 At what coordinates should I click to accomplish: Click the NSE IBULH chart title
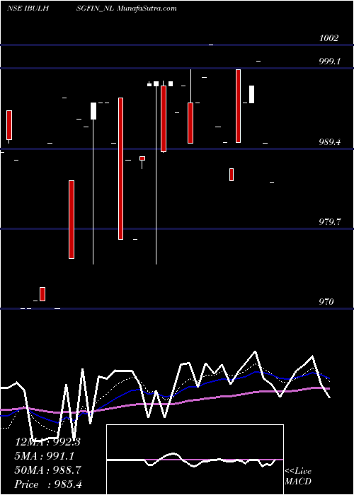(x=28, y=8)
